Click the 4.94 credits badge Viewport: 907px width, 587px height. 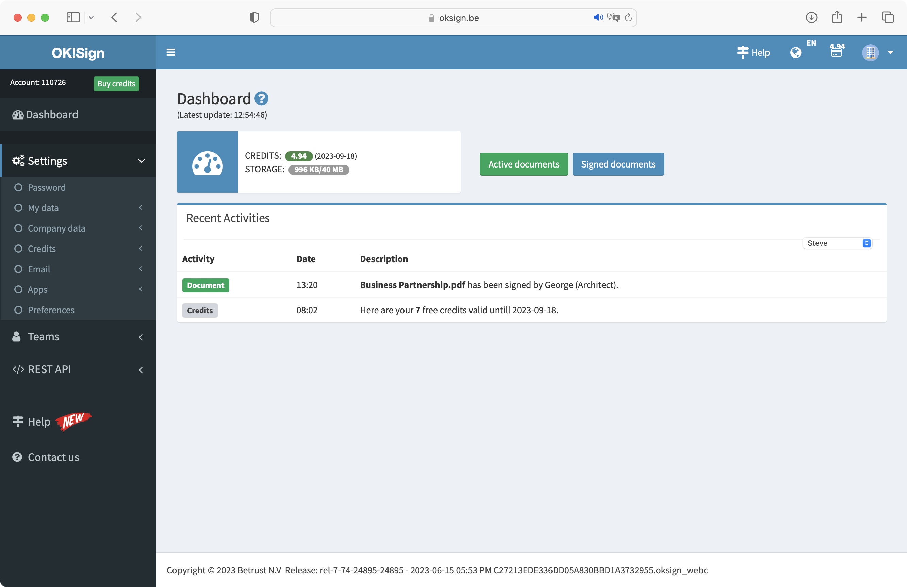coord(298,156)
